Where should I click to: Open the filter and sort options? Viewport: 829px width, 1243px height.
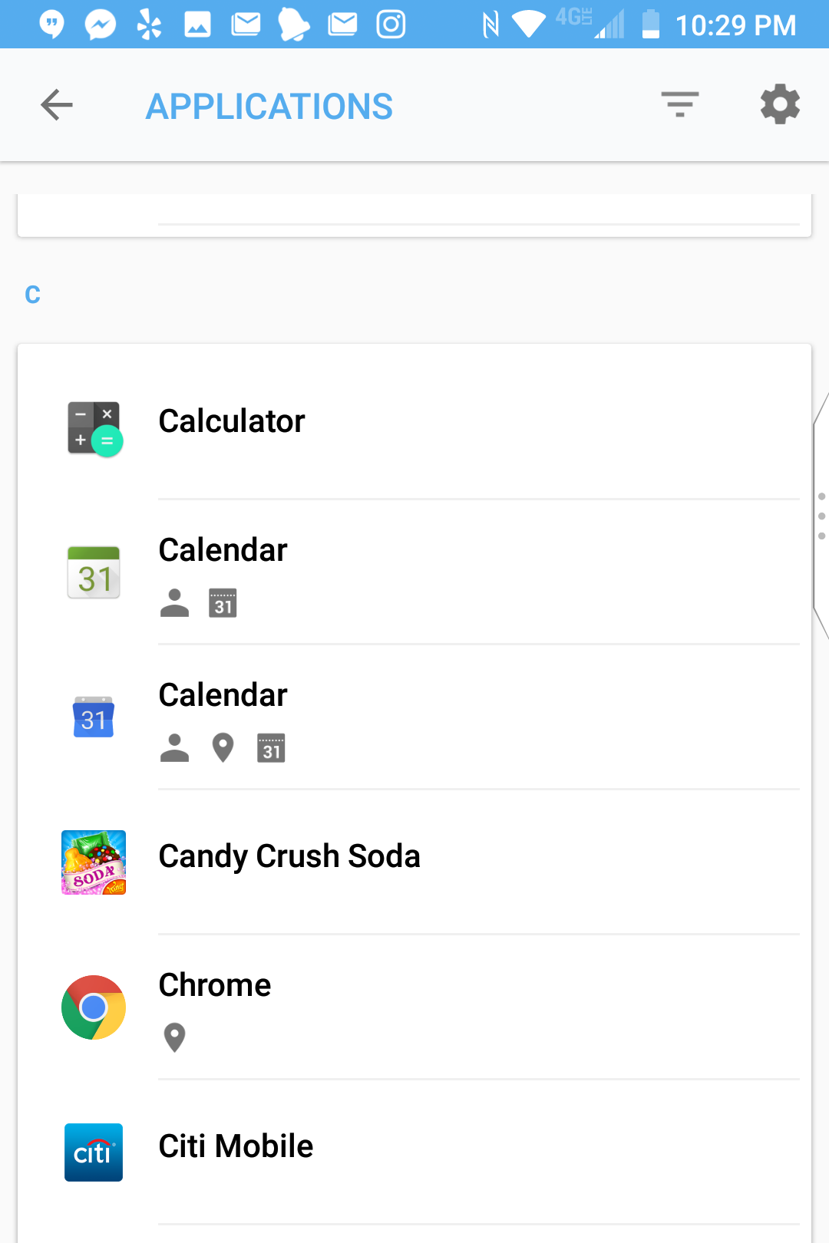[679, 104]
